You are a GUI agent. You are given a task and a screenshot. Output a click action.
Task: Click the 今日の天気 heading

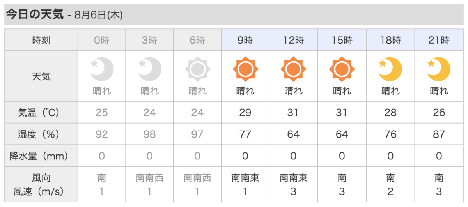34,15
